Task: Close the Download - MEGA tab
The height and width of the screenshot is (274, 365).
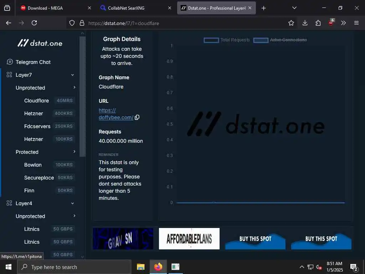Action: [89, 8]
